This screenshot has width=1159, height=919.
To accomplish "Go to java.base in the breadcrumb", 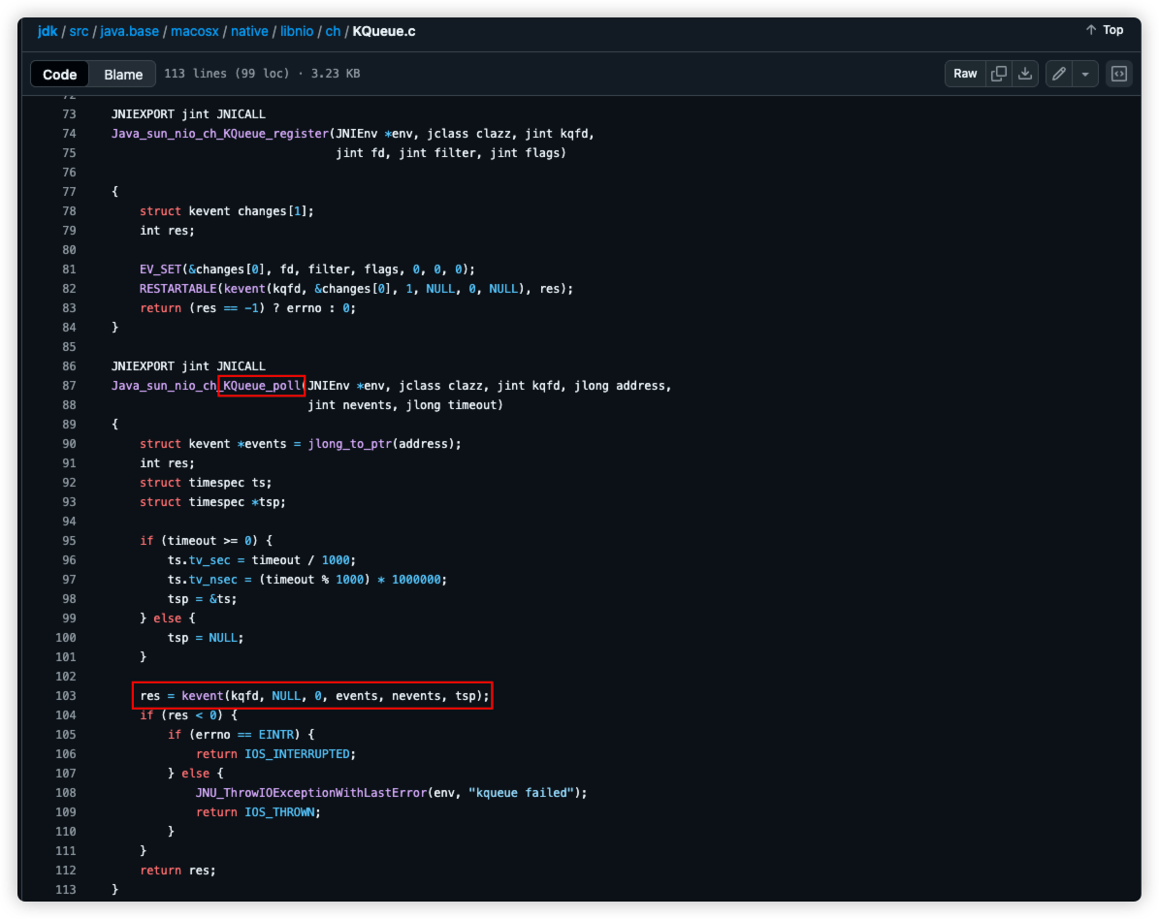I will tap(129, 31).
